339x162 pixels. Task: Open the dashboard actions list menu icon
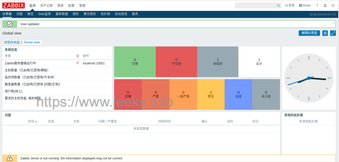(x=325, y=33)
